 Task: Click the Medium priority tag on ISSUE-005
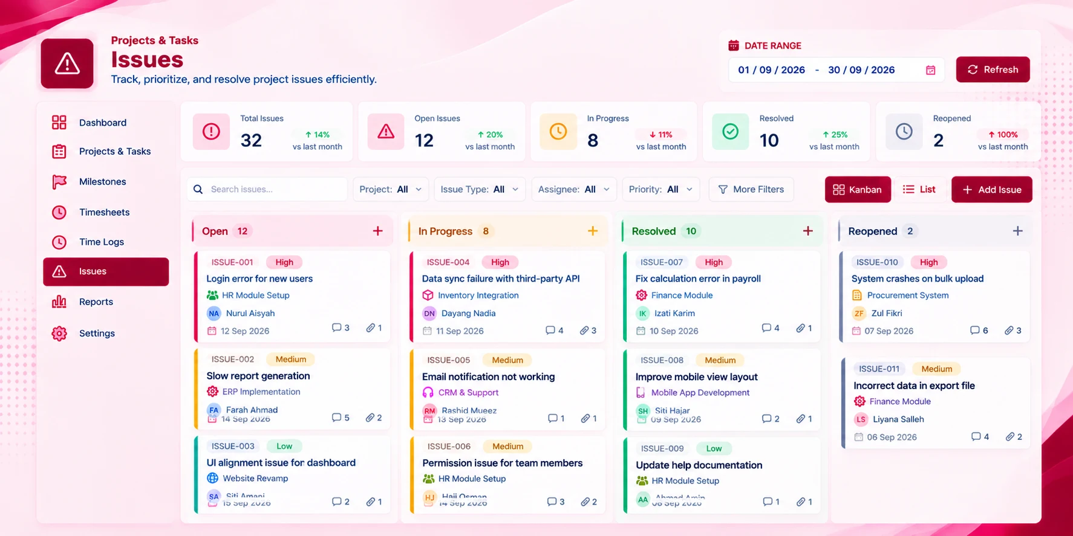point(507,360)
